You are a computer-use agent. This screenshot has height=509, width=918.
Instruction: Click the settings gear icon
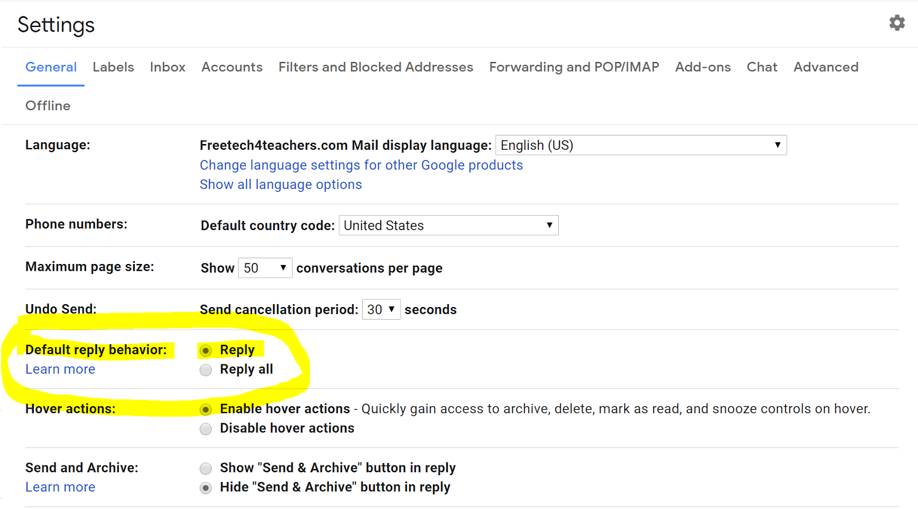pos(897,23)
